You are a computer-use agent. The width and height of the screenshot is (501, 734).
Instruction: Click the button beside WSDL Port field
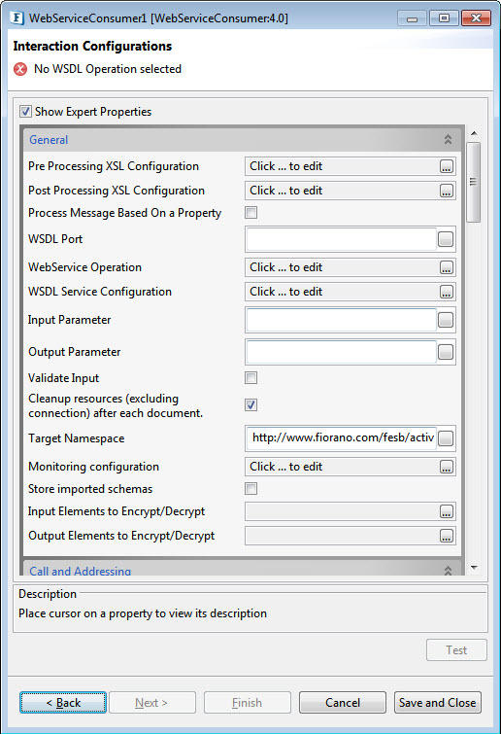pyautogui.click(x=446, y=239)
